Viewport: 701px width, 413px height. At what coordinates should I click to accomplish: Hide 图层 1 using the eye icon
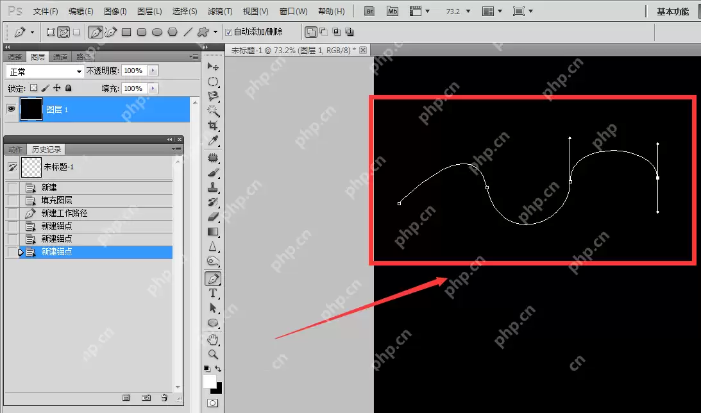[x=11, y=110]
